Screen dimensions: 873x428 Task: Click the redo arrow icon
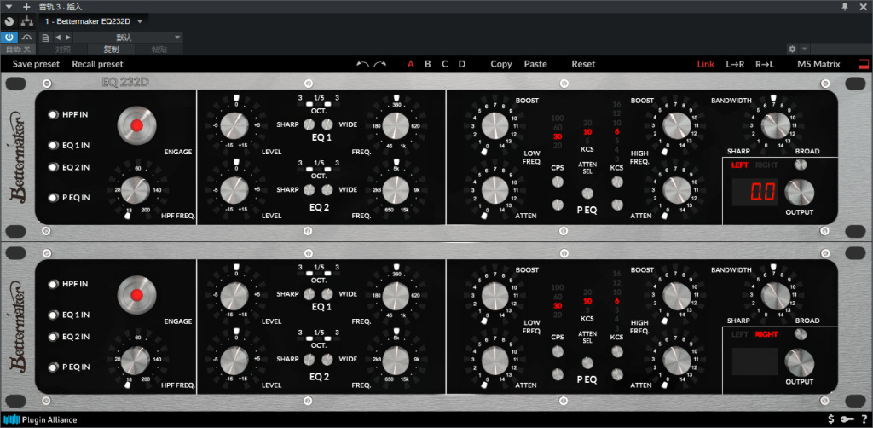[x=379, y=64]
